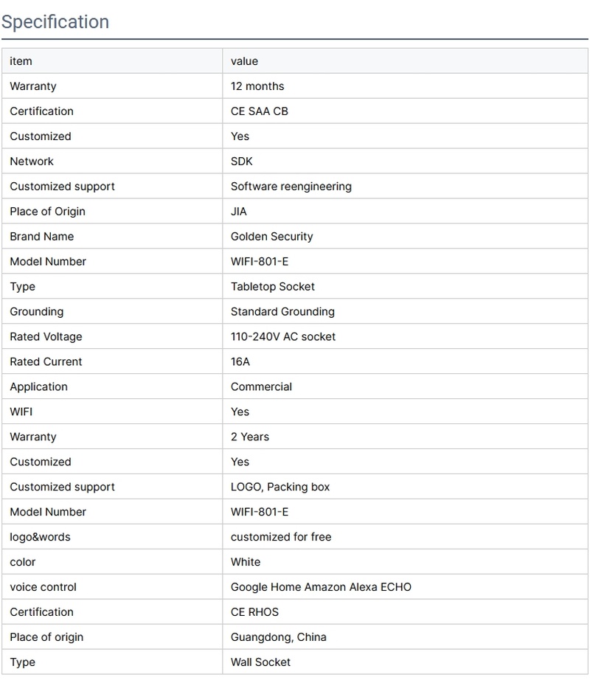Select the 'customized for free' value
The height and width of the screenshot is (680, 590).
[281, 538]
